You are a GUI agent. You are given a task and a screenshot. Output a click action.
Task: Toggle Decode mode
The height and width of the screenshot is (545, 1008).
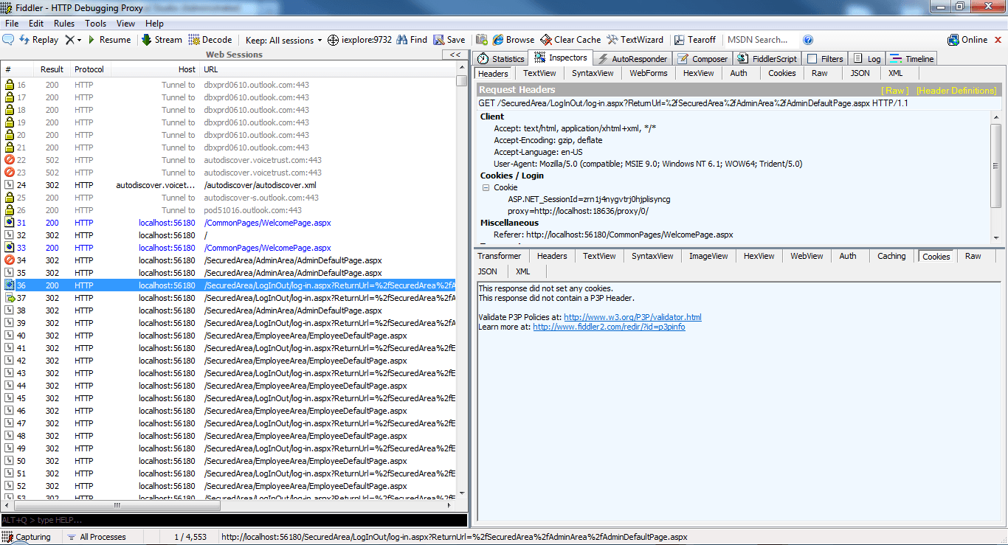[x=210, y=40]
